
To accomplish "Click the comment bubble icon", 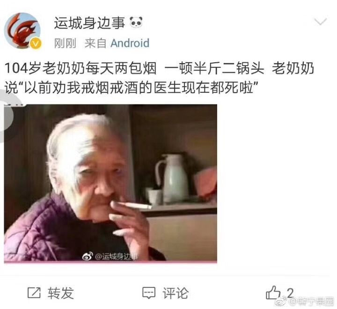I will [149, 293].
